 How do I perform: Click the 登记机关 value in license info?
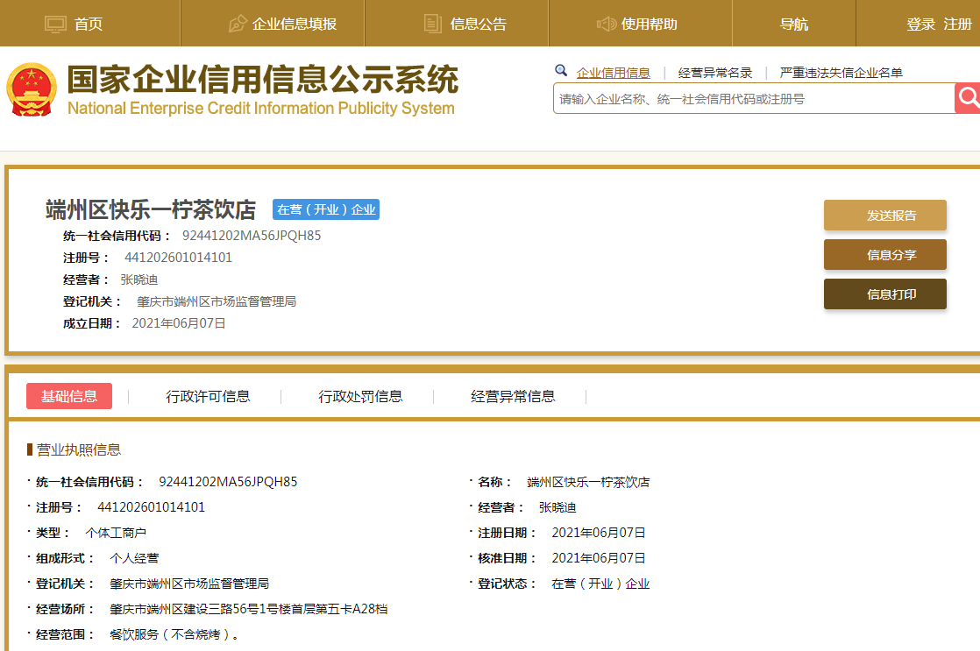189,584
